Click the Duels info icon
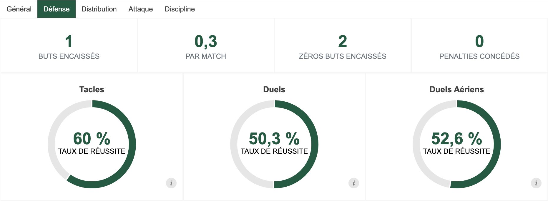 (x=354, y=183)
